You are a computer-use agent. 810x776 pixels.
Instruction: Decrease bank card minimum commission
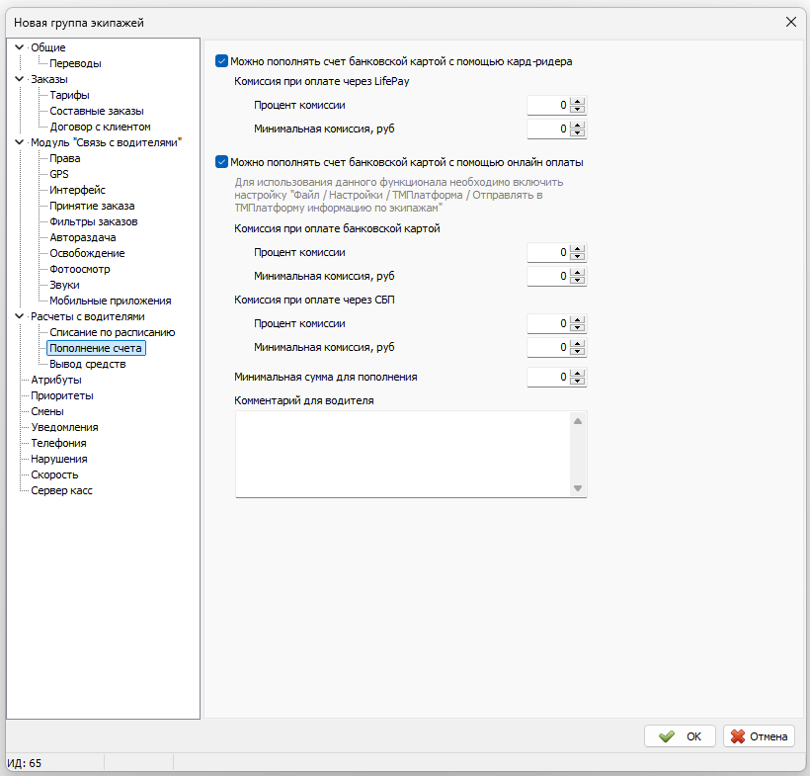pyautogui.click(x=578, y=280)
